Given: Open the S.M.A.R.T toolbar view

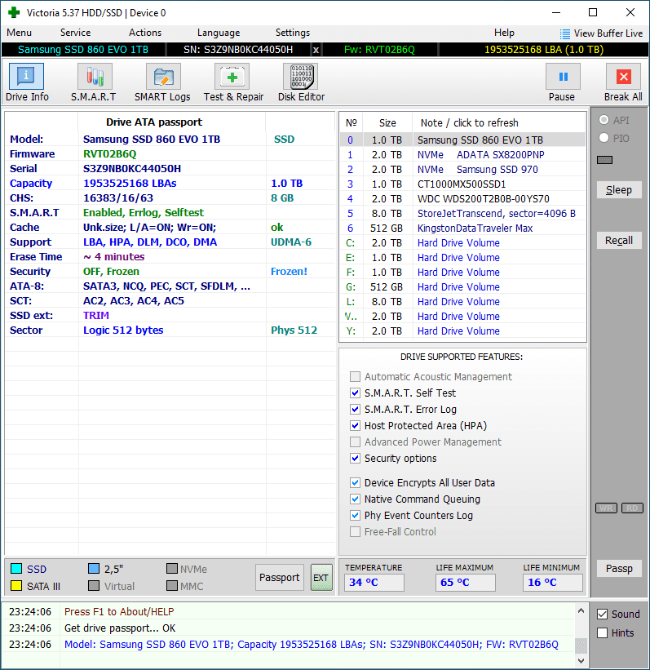Looking at the screenshot, I should [94, 82].
